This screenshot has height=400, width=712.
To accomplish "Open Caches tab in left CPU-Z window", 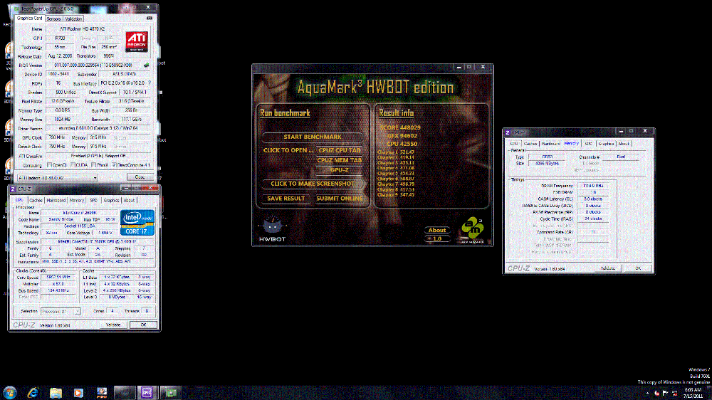I will pyautogui.click(x=36, y=200).
